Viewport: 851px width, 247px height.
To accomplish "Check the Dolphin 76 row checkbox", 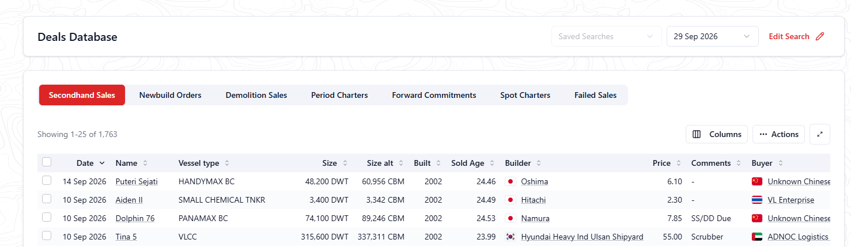I will click(47, 217).
